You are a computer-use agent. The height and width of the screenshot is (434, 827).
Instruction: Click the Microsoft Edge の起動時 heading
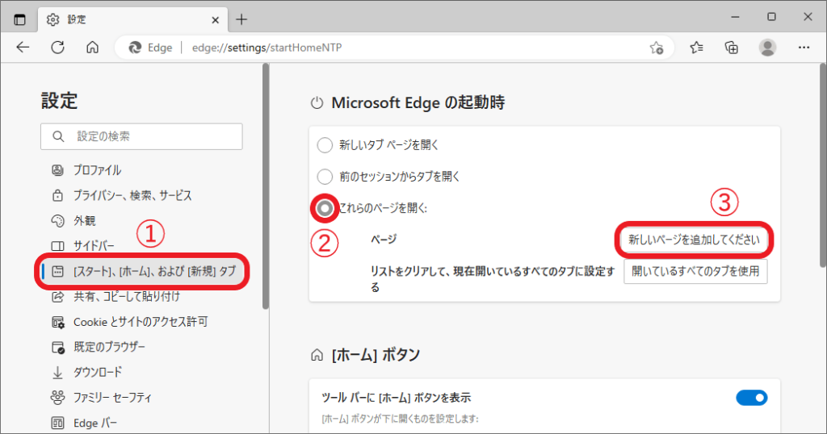418,102
